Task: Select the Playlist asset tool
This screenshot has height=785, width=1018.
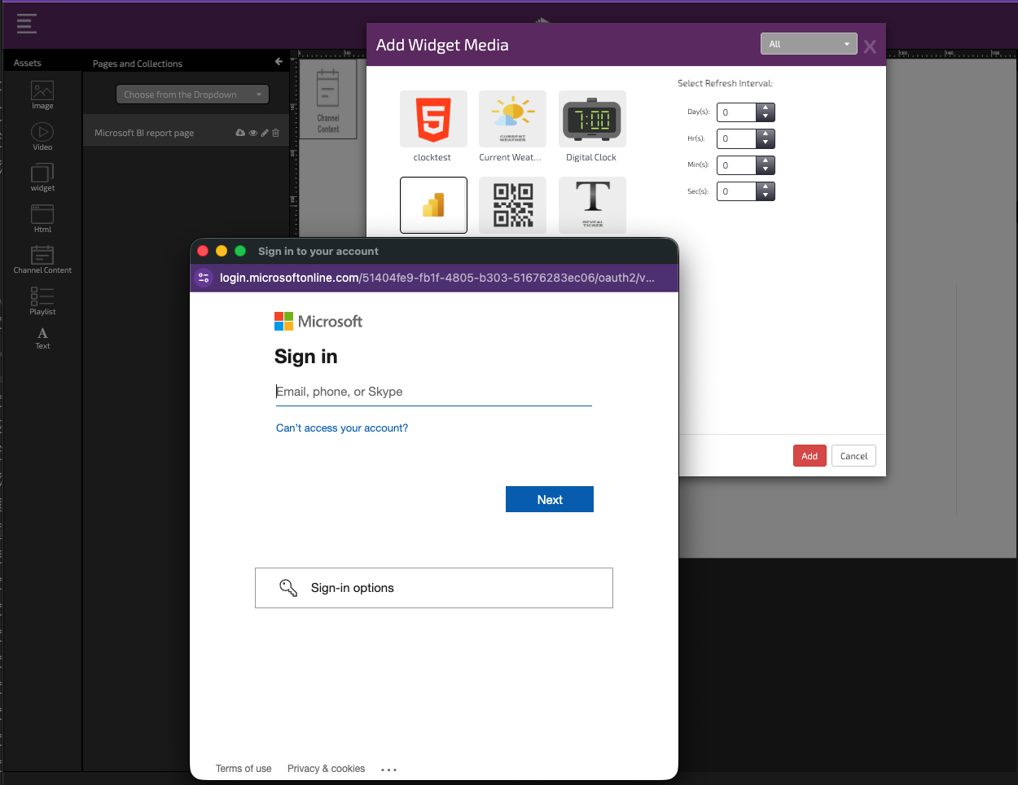Action: pos(42,301)
